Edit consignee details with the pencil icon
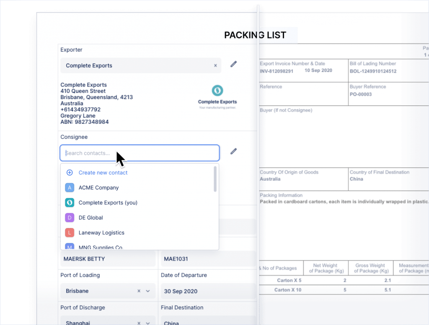Viewport: 429px width, 325px height. [233, 151]
